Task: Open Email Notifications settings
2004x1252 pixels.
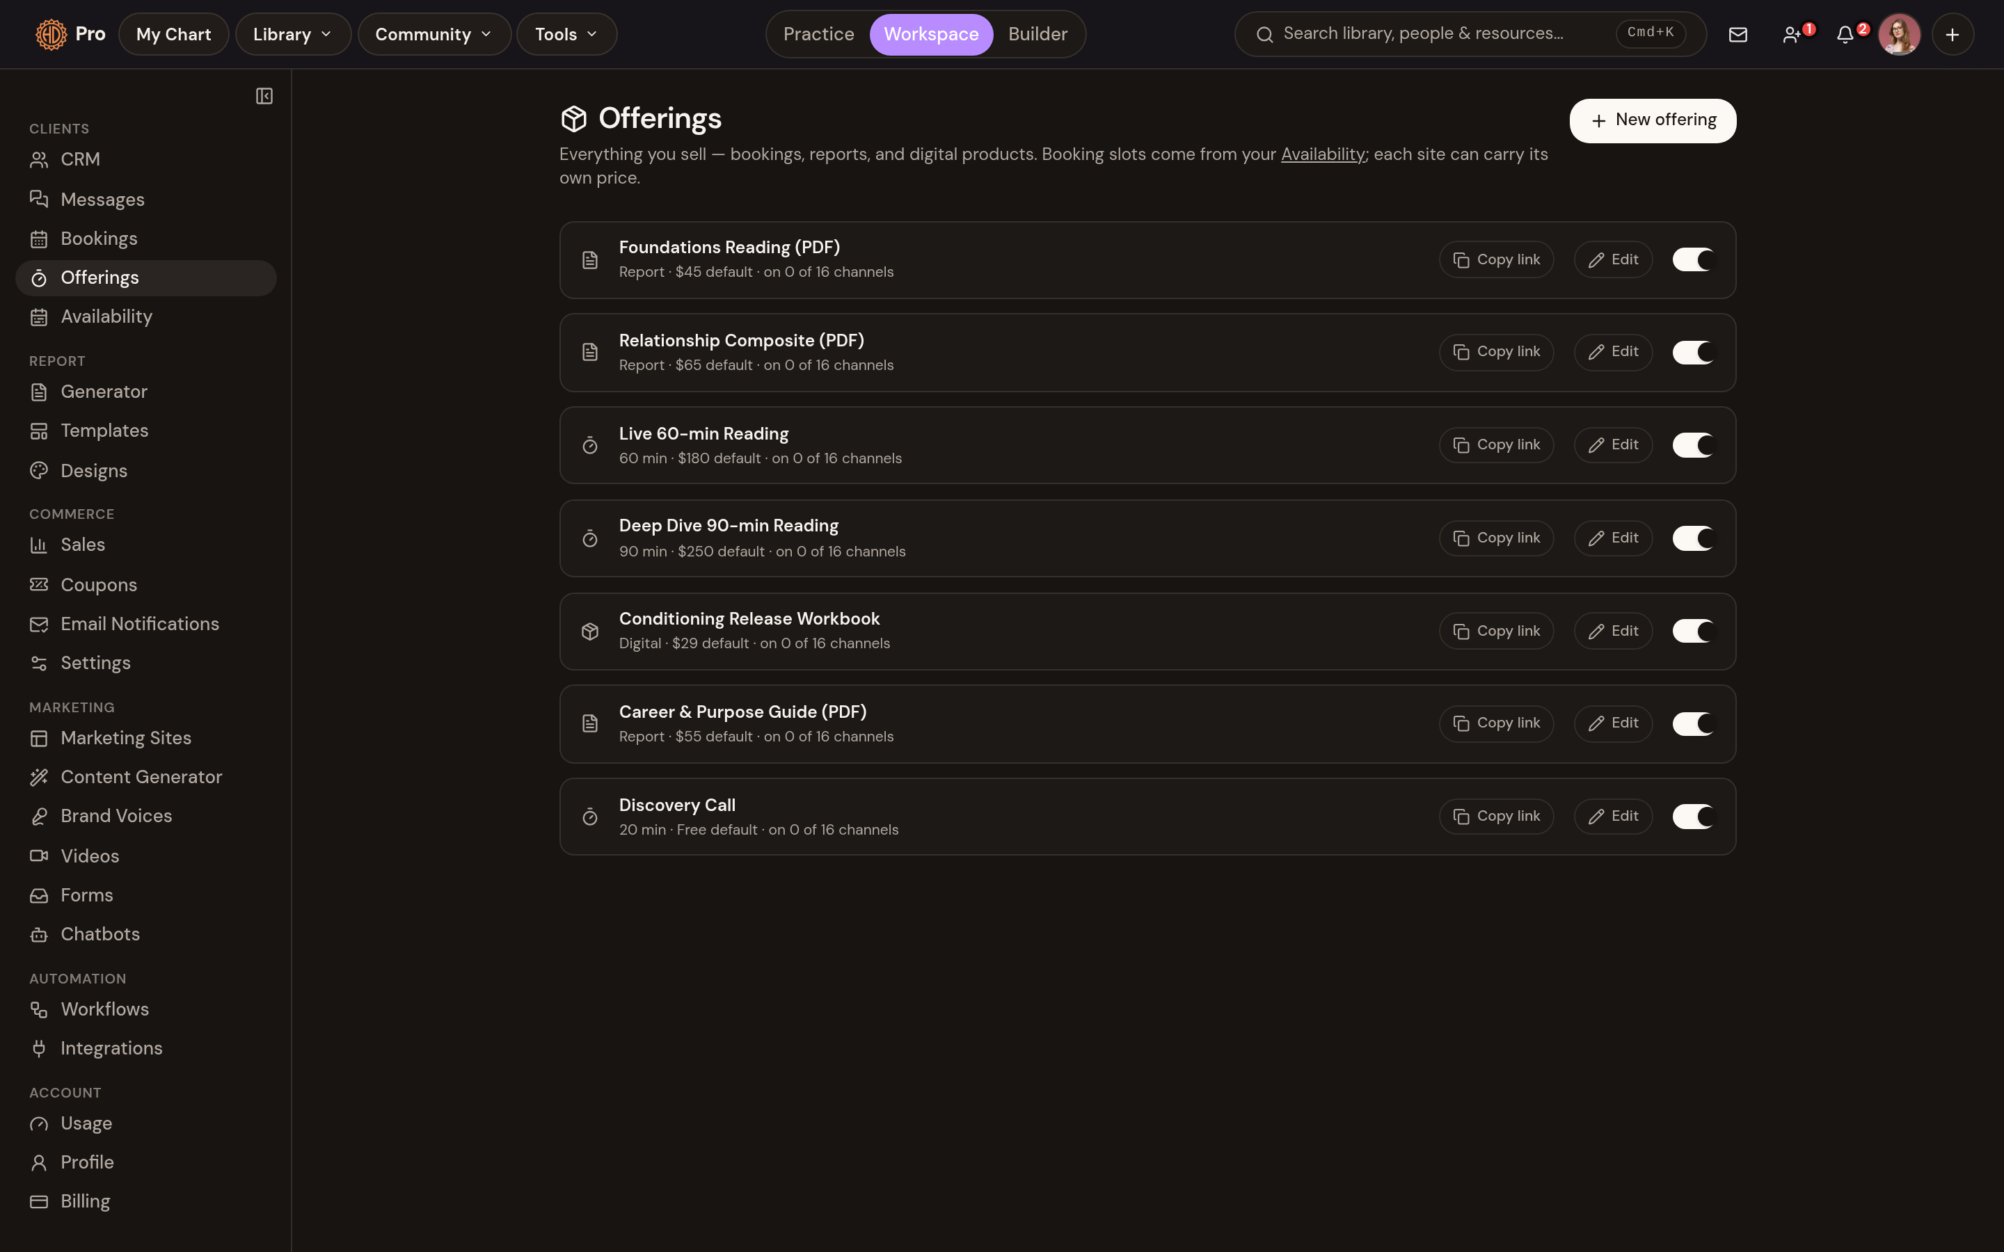Action: coord(145,623)
